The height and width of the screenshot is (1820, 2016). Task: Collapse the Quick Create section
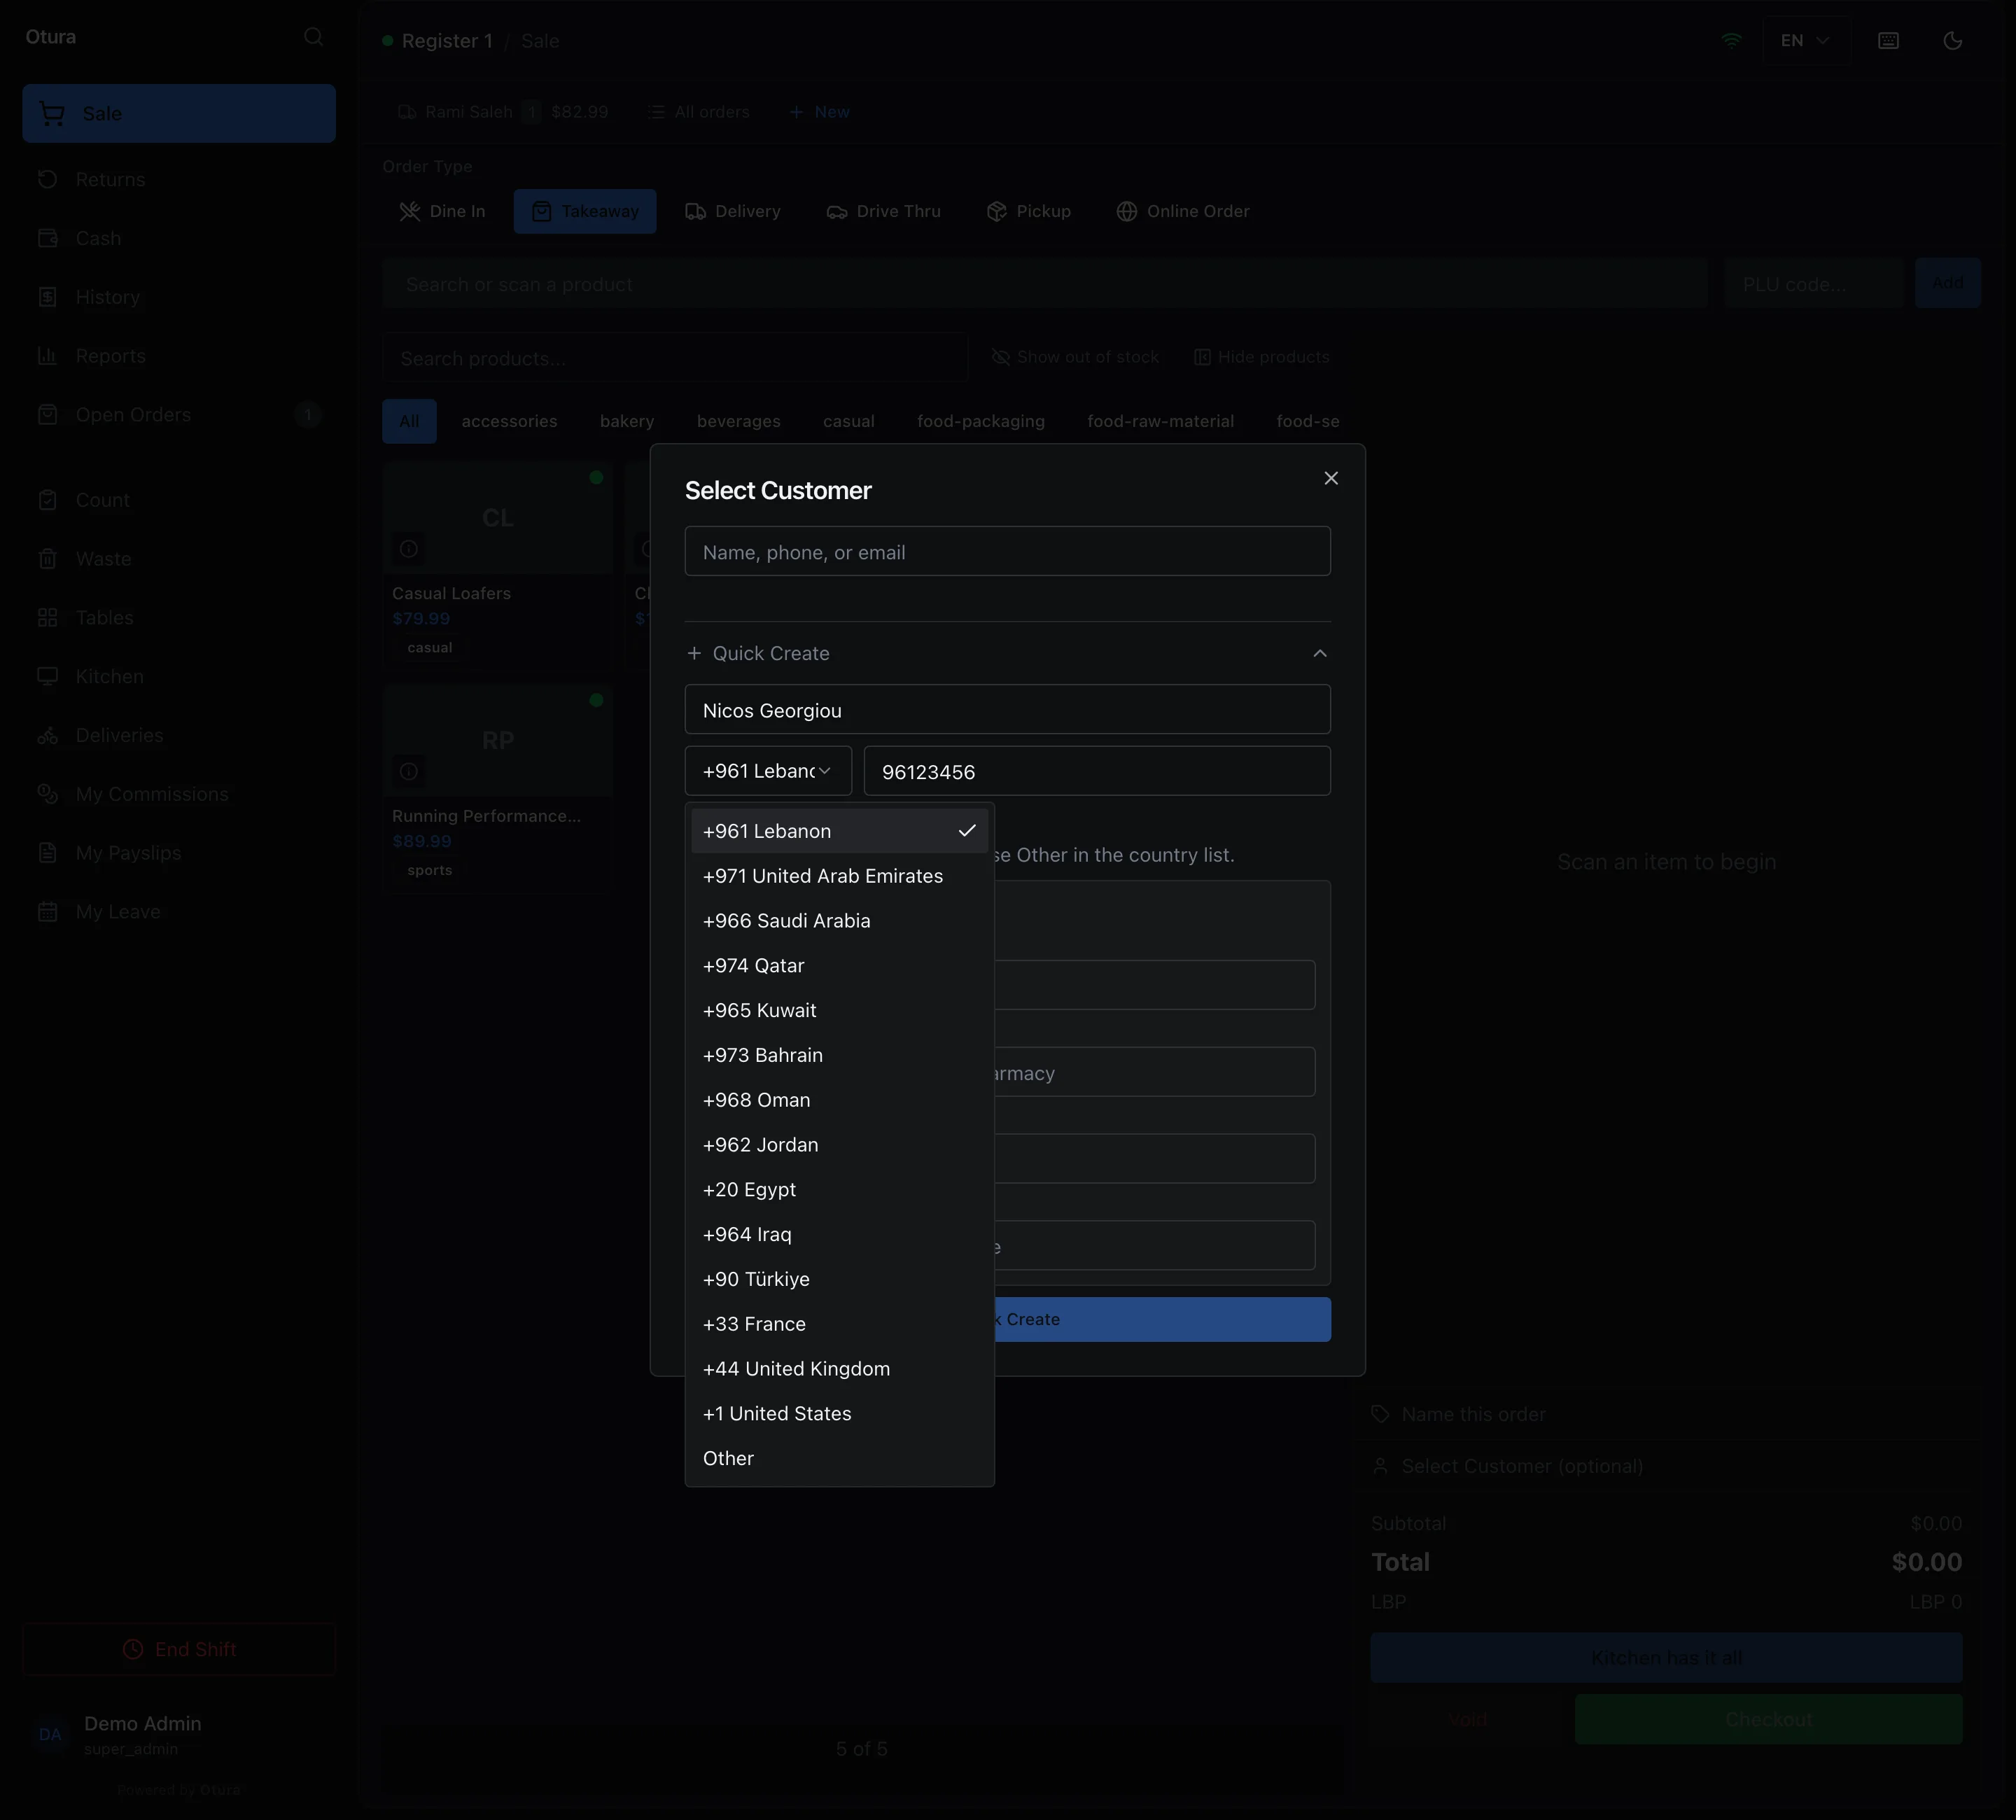(1007, 653)
